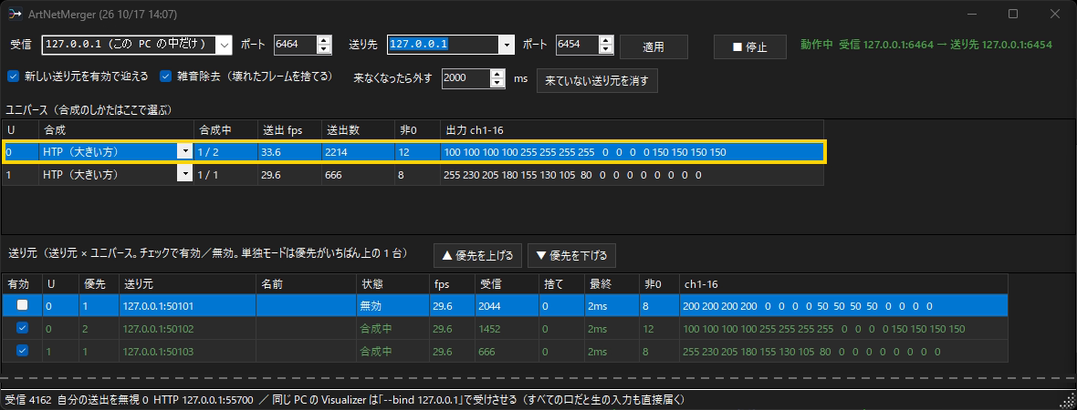Viewport: 1077px width, 410px height.
Task: Decrease receive port 6464 with down arrow
Action: pos(323,49)
